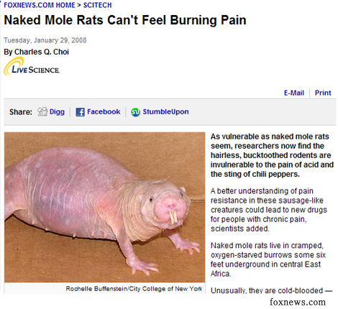Image resolution: width=338 pixels, height=309 pixels.
Task: Click the Rochelle Buffenstein photo credit
Action: click(x=134, y=289)
